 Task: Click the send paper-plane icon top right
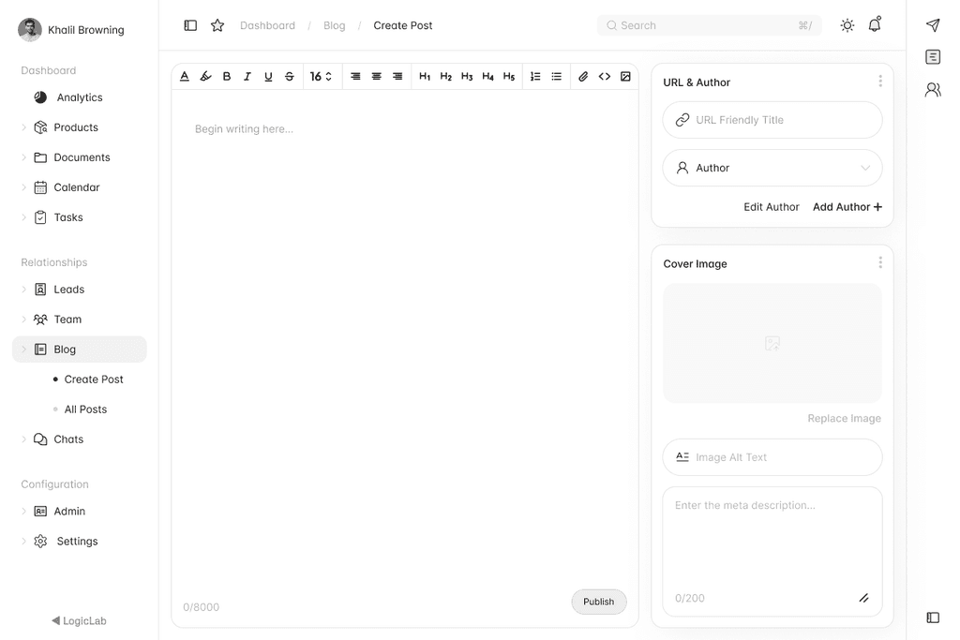(933, 25)
